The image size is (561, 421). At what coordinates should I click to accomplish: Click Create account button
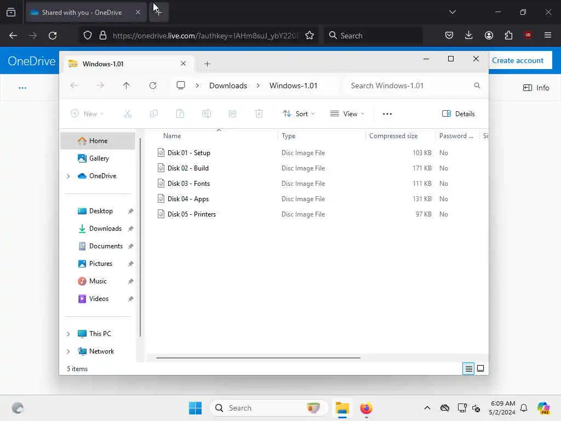click(x=517, y=60)
